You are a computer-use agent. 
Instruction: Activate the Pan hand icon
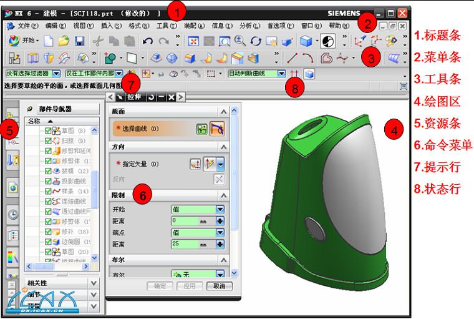(x=271, y=41)
